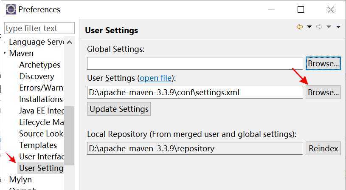Click the Update Settings button

click(x=119, y=109)
